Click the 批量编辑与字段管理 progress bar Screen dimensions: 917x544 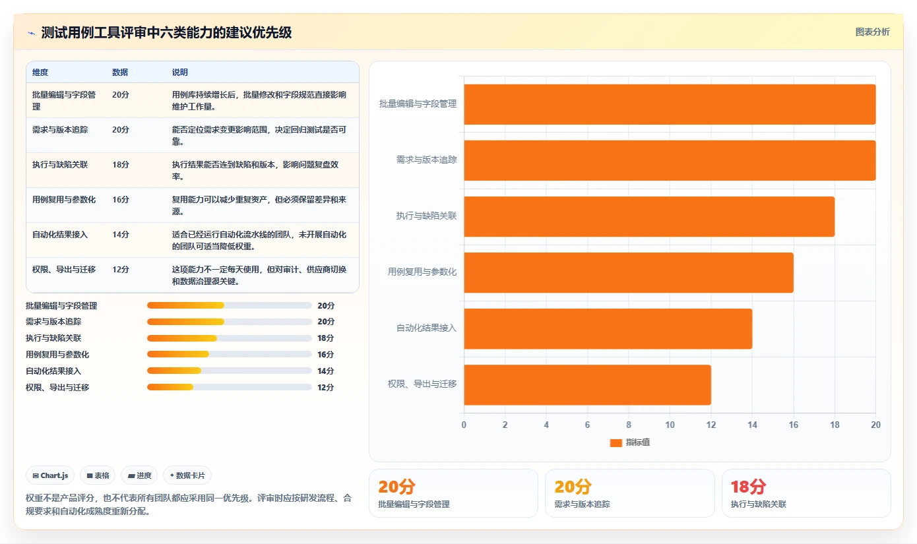(230, 305)
